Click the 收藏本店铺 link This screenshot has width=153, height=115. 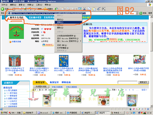coord(16,42)
